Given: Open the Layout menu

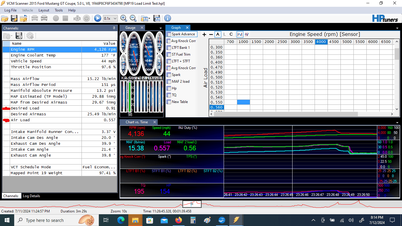Looking at the screenshot, I should point(44,10).
